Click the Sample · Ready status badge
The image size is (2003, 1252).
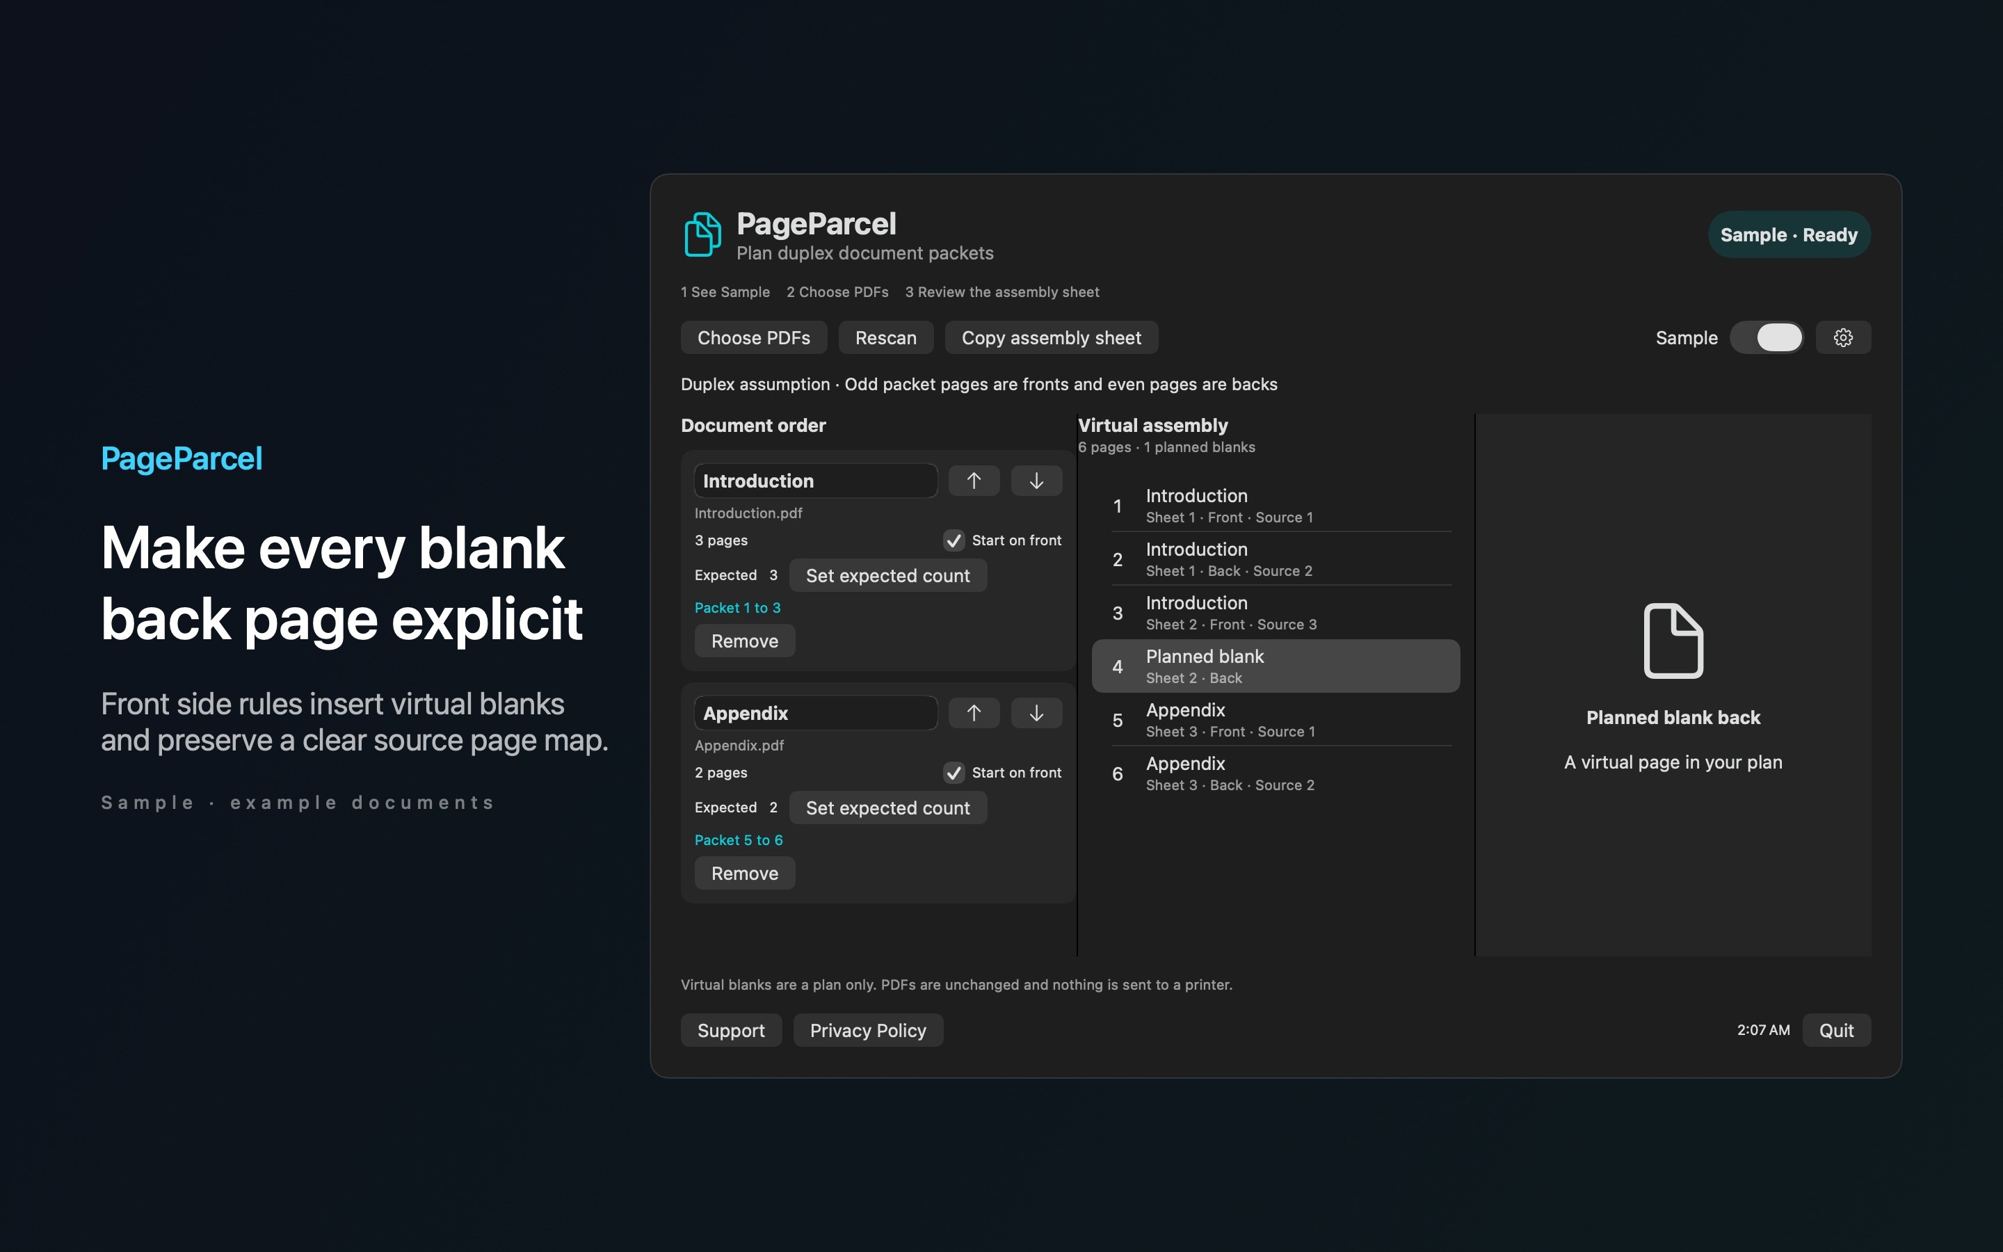click(x=1789, y=235)
